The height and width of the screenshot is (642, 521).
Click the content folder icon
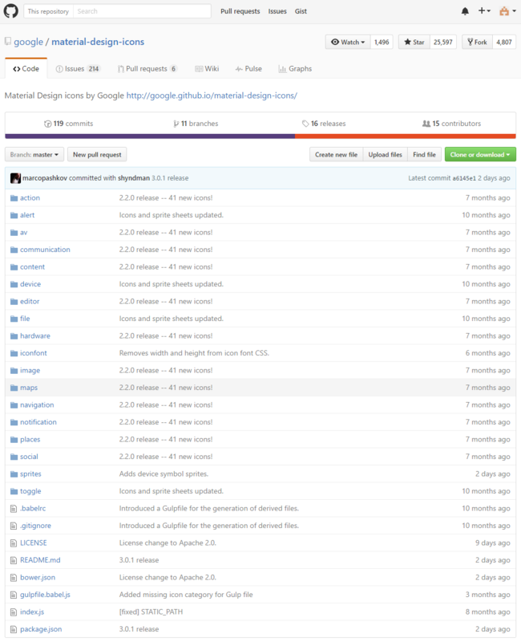14,266
